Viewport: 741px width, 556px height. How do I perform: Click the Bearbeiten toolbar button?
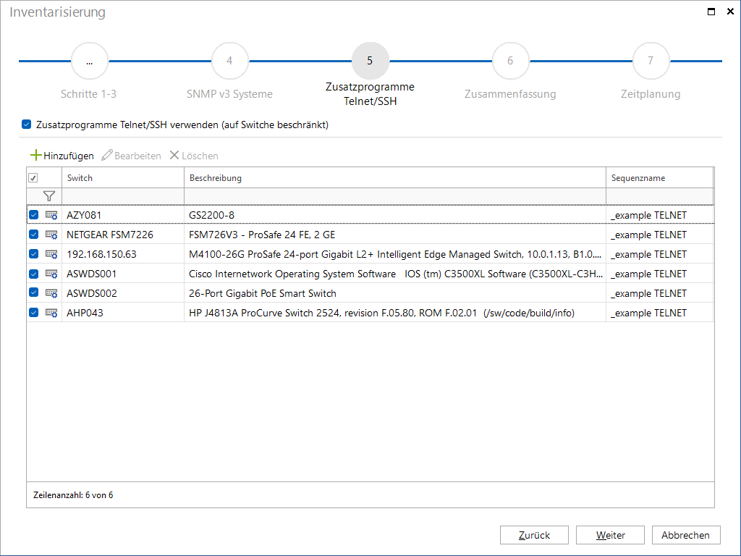[x=132, y=156]
